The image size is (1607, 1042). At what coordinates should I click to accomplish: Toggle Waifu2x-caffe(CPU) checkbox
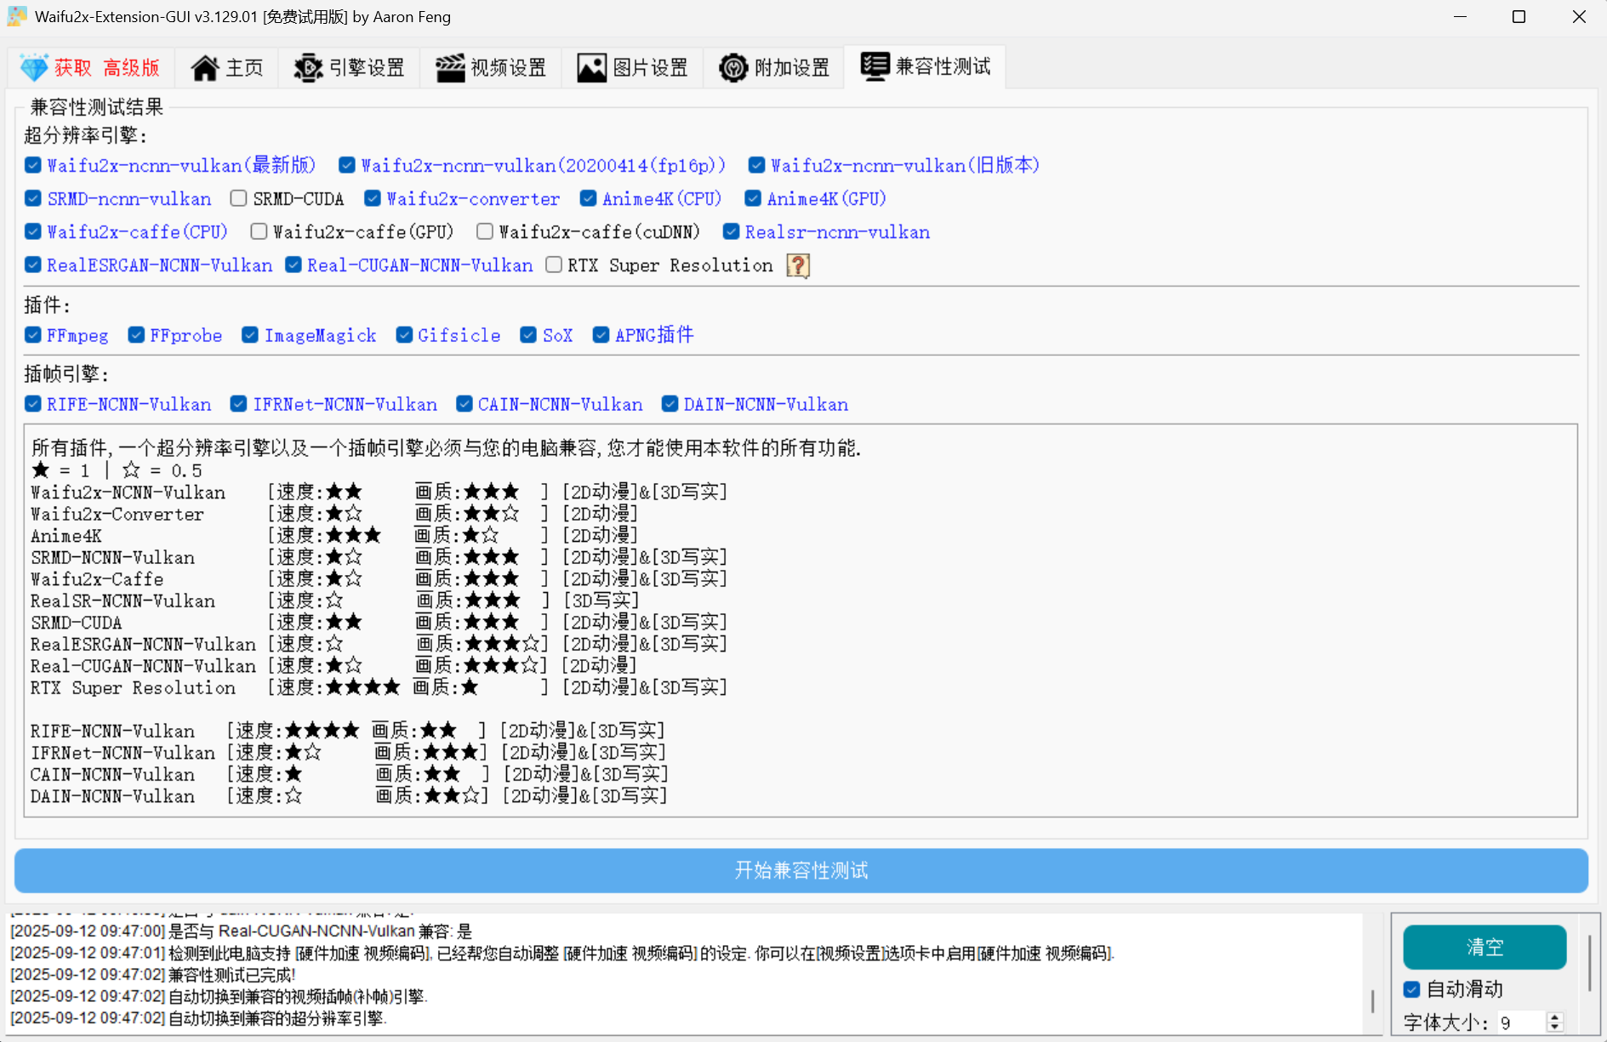tap(33, 231)
